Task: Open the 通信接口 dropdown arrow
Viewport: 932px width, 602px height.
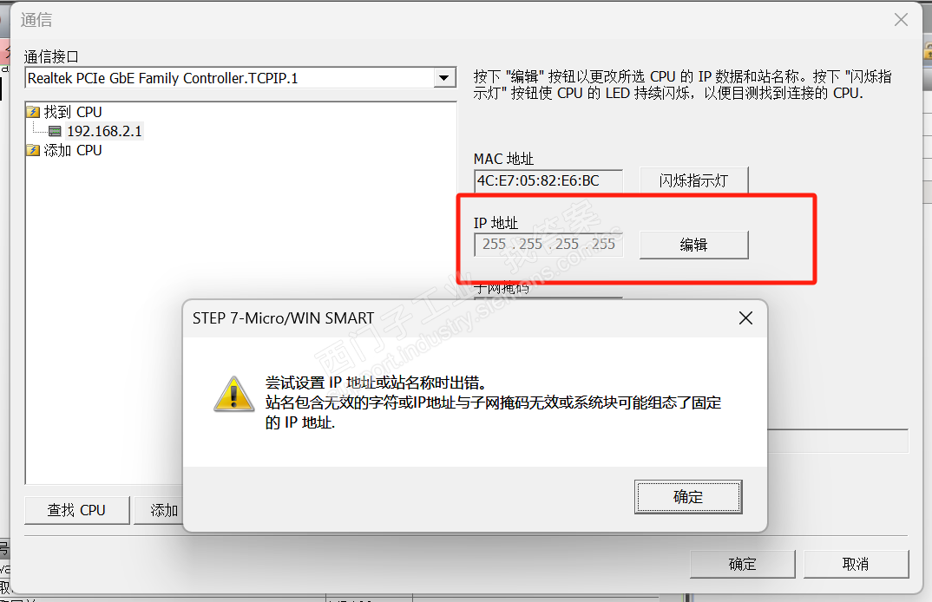Action: pos(443,78)
